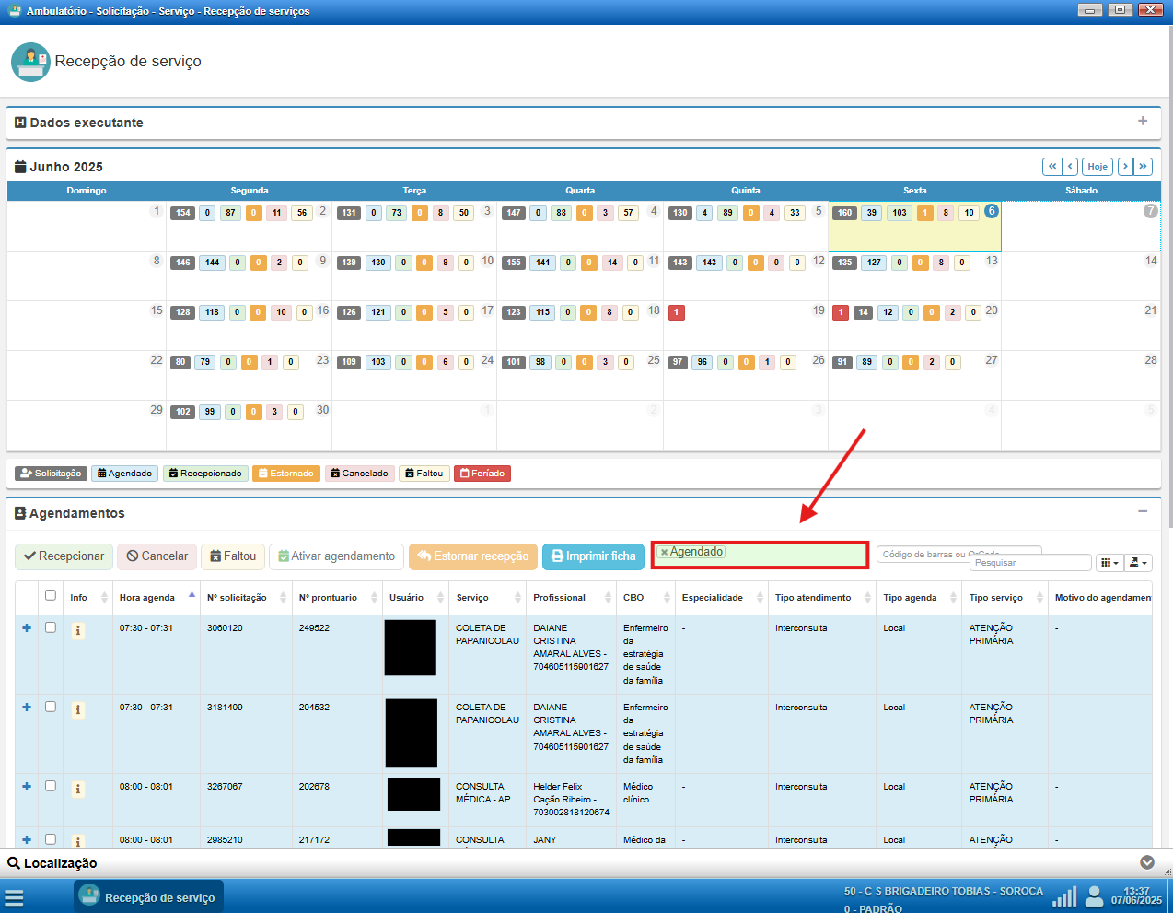Open the column visibility dropdown
The width and height of the screenshot is (1173, 913).
click(x=1109, y=562)
